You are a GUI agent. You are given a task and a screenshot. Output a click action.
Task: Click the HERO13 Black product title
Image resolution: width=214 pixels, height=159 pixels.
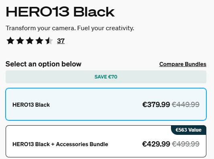point(60,12)
